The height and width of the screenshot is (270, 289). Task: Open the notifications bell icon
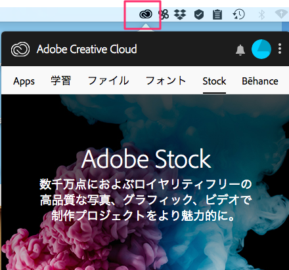click(x=240, y=50)
